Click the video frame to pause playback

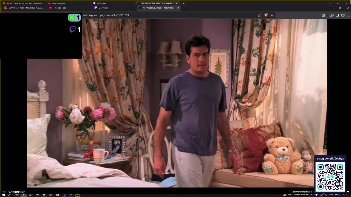pyautogui.click(x=177, y=103)
